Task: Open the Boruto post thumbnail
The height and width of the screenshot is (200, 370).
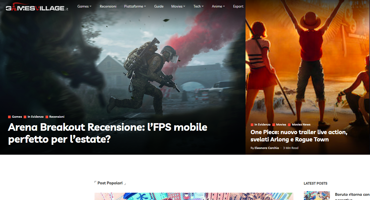Action: (x=317, y=196)
